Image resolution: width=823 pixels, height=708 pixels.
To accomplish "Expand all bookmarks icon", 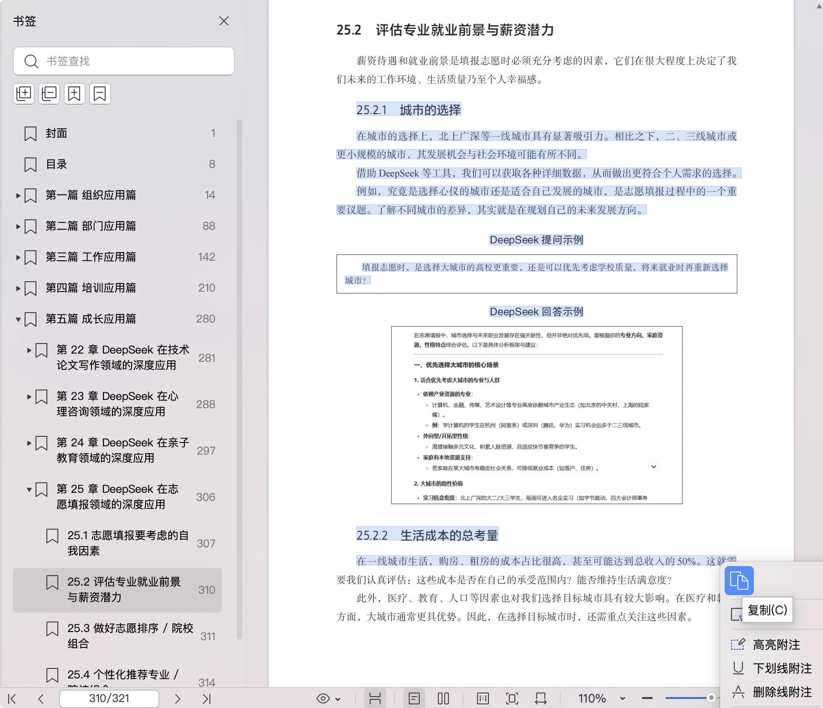I will pyautogui.click(x=24, y=94).
